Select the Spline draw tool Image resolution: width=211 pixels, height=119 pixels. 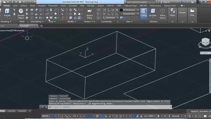(x=47, y=14)
